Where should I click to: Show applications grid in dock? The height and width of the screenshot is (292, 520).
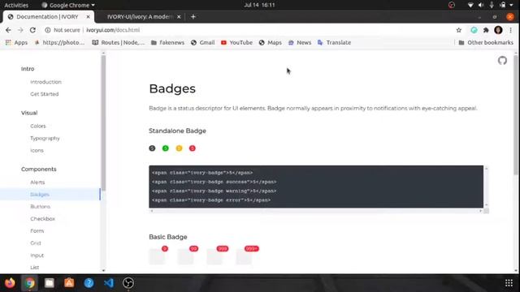[x=509, y=283]
